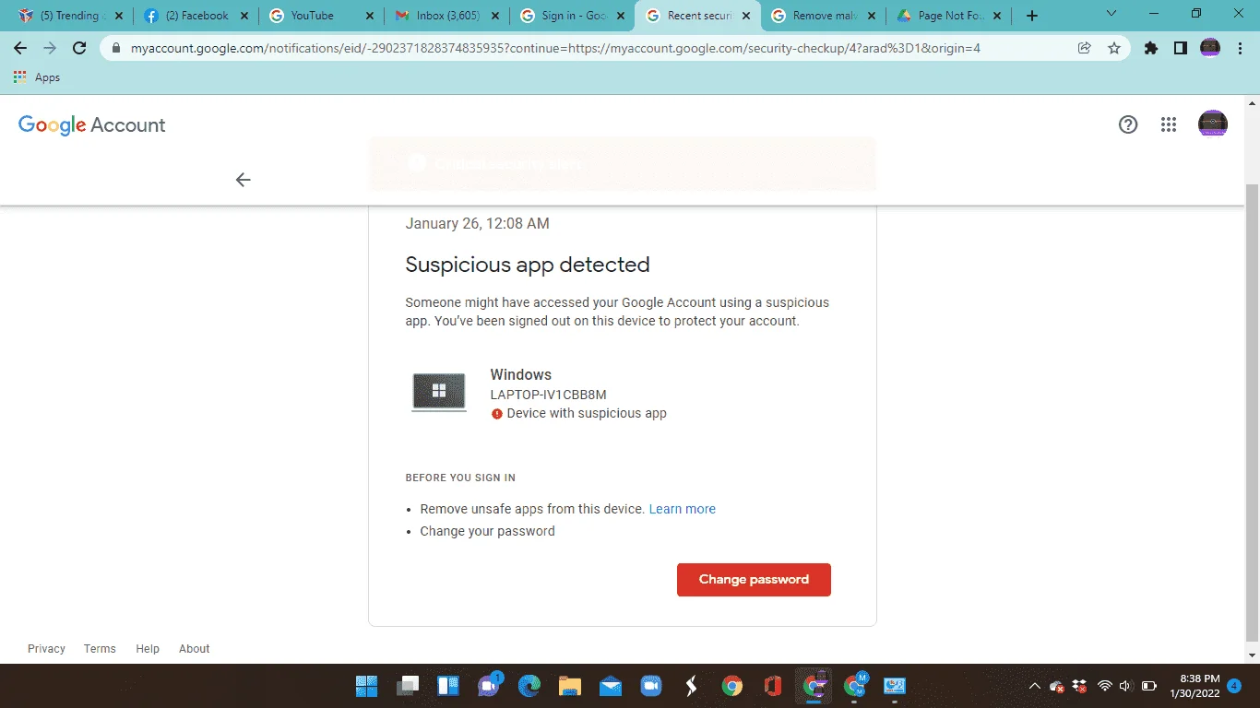
Task: Open the Chrome profile avatar in the toolbar
Action: click(1210, 48)
